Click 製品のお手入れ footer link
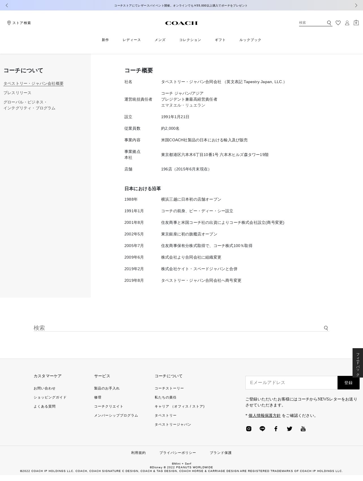Screen dimensions: 363x481 pos(107,388)
